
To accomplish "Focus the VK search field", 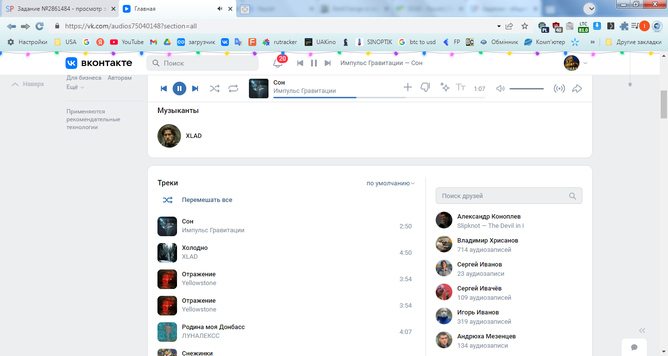I will coord(202,63).
